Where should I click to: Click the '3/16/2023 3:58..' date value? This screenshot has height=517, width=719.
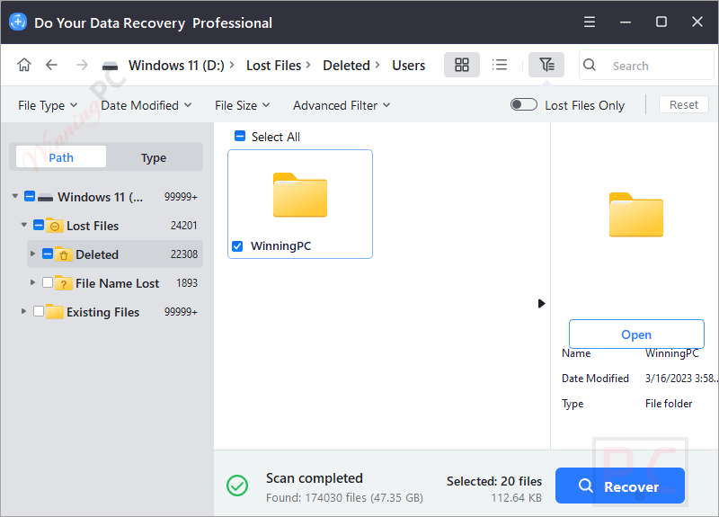(681, 378)
